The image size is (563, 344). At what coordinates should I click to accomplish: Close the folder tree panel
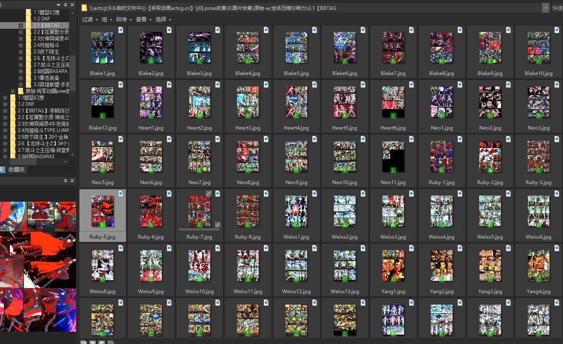pyautogui.click(x=73, y=5)
